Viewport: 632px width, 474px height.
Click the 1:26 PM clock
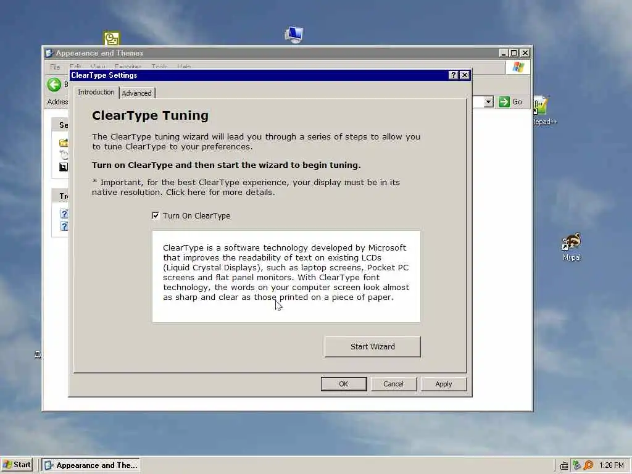point(611,465)
